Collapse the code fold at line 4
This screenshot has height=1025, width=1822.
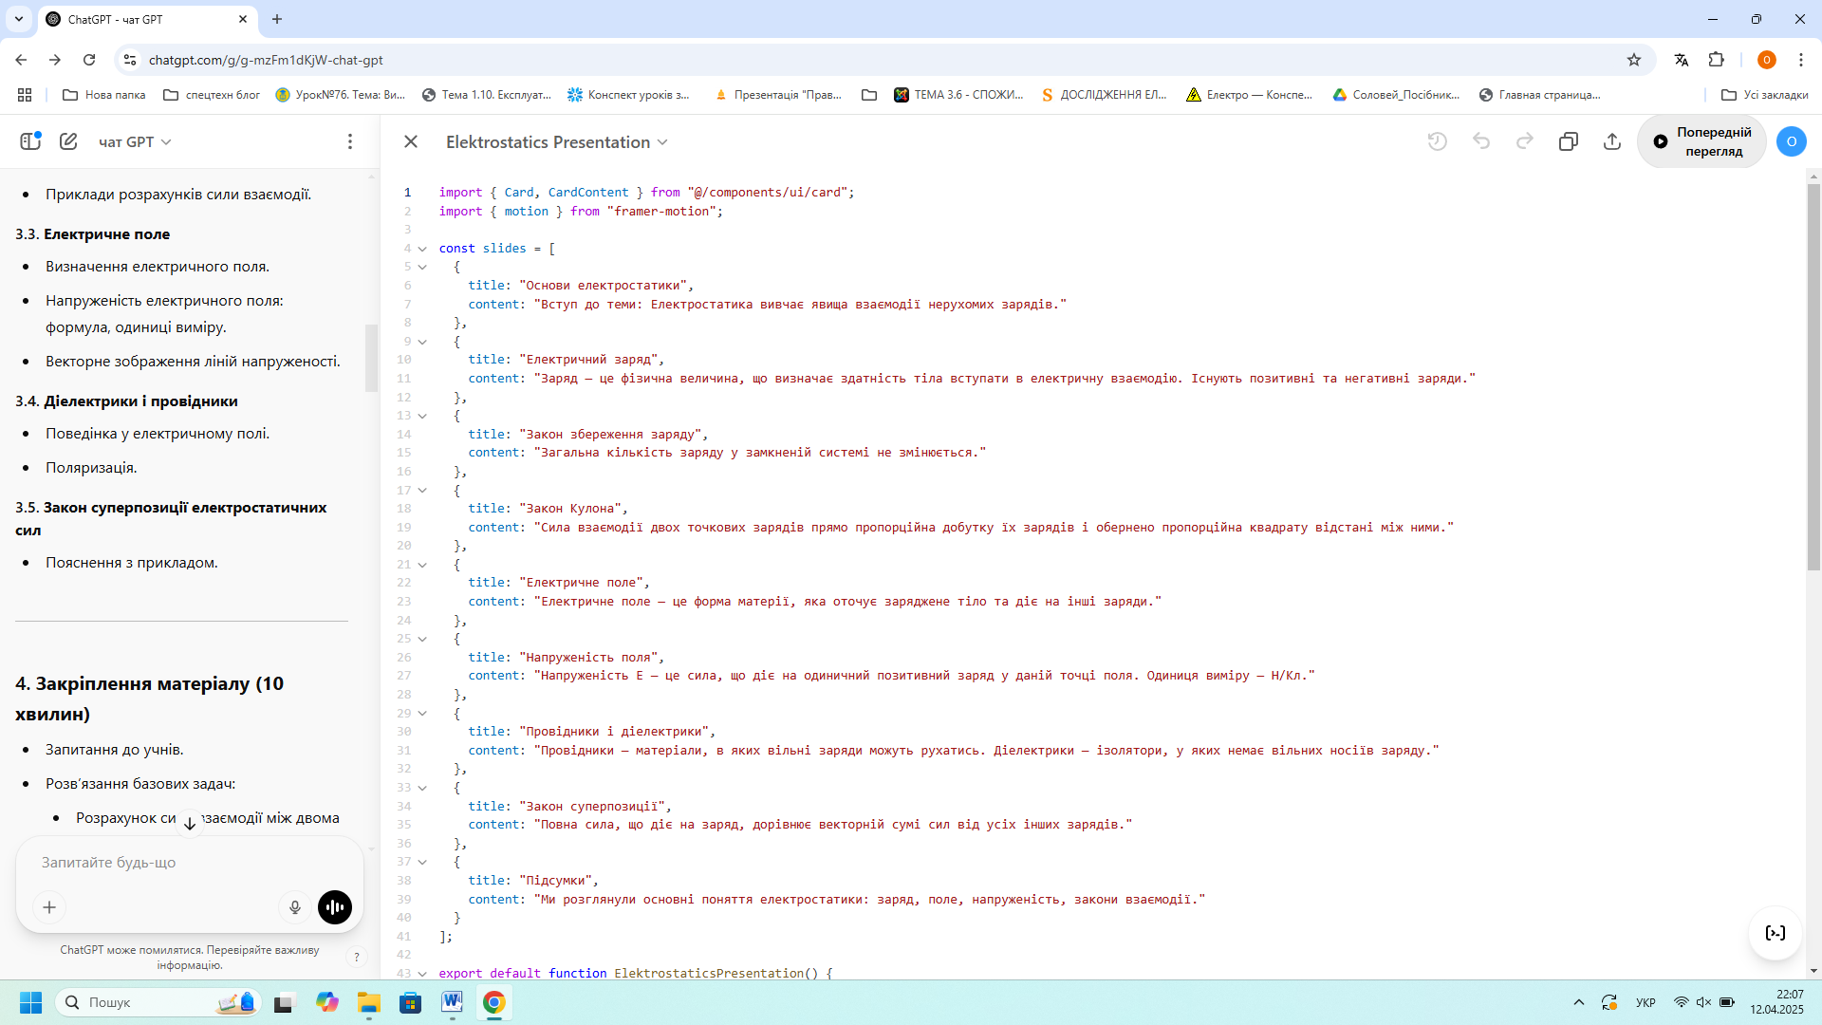coord(422,249)
